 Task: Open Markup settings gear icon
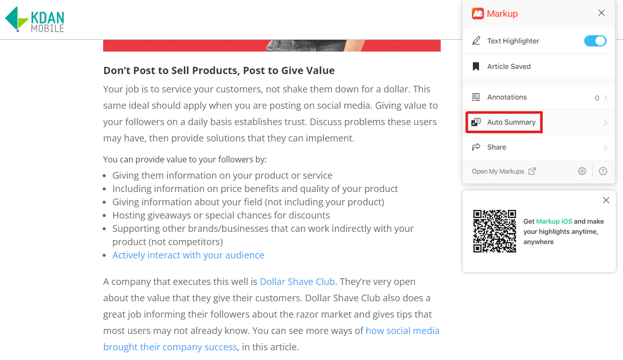click(x=582, y=171)
